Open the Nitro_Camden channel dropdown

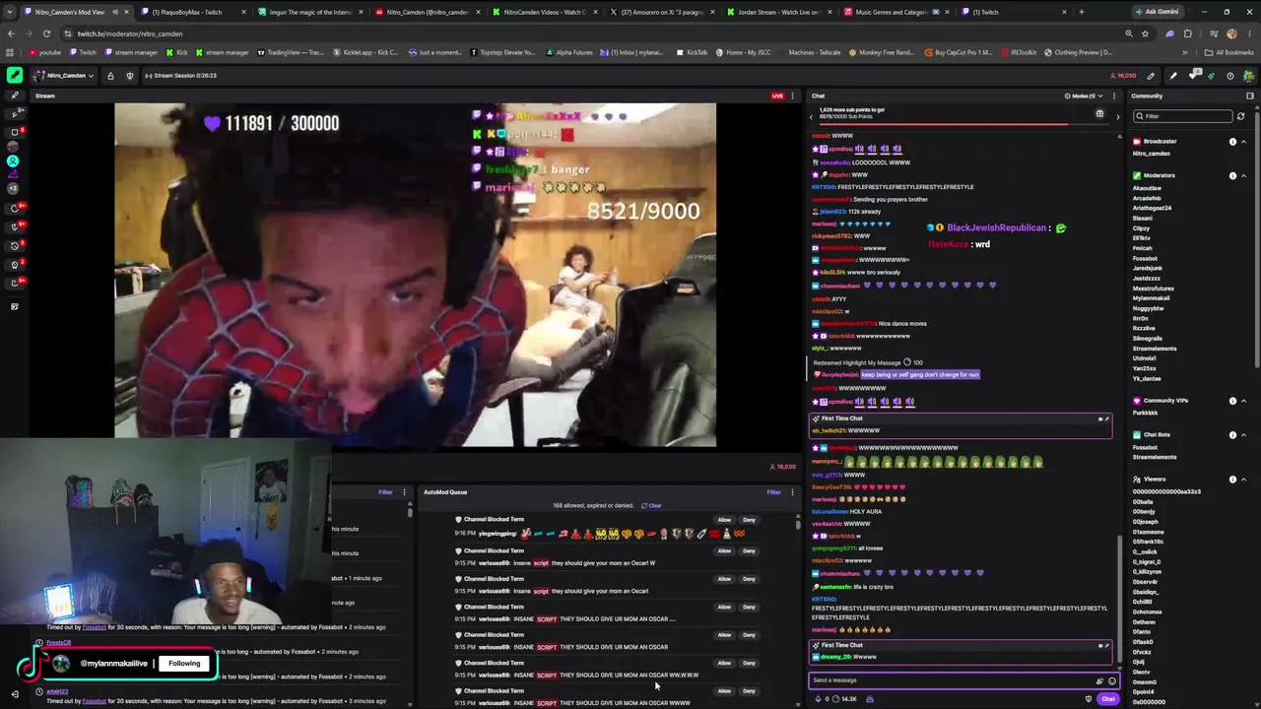[64, 76]
